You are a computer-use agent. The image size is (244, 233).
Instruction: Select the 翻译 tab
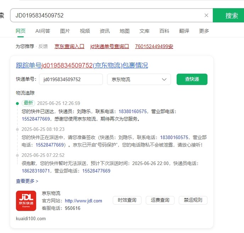point(184,31)
